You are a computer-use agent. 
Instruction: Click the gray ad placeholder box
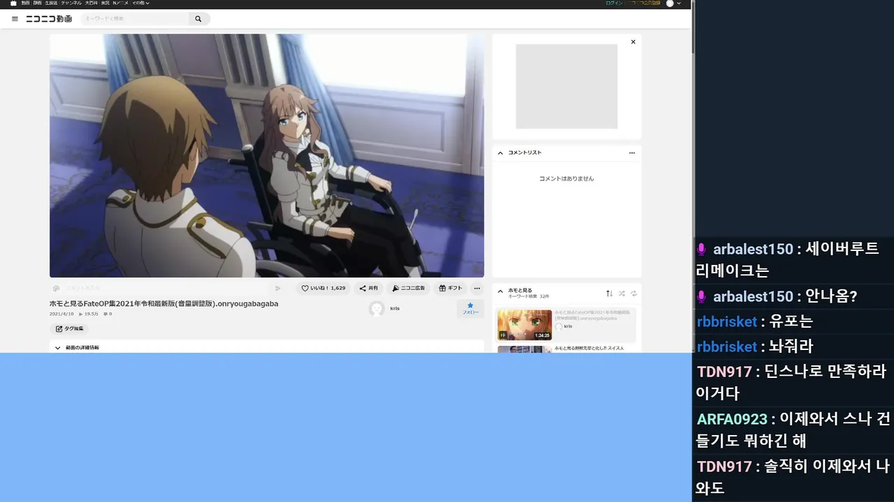(x=566, y=86)
